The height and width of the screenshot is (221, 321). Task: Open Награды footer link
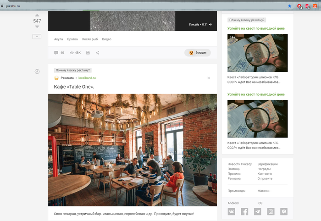coord(264,169)
